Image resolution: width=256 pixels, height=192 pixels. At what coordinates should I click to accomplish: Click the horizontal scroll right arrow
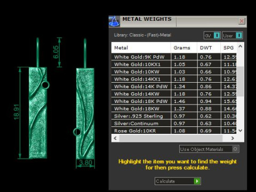click(233, 138)
